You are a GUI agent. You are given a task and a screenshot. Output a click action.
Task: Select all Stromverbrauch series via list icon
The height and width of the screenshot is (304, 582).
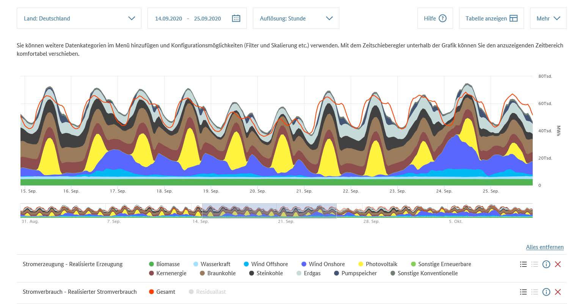tap(523, 292)
